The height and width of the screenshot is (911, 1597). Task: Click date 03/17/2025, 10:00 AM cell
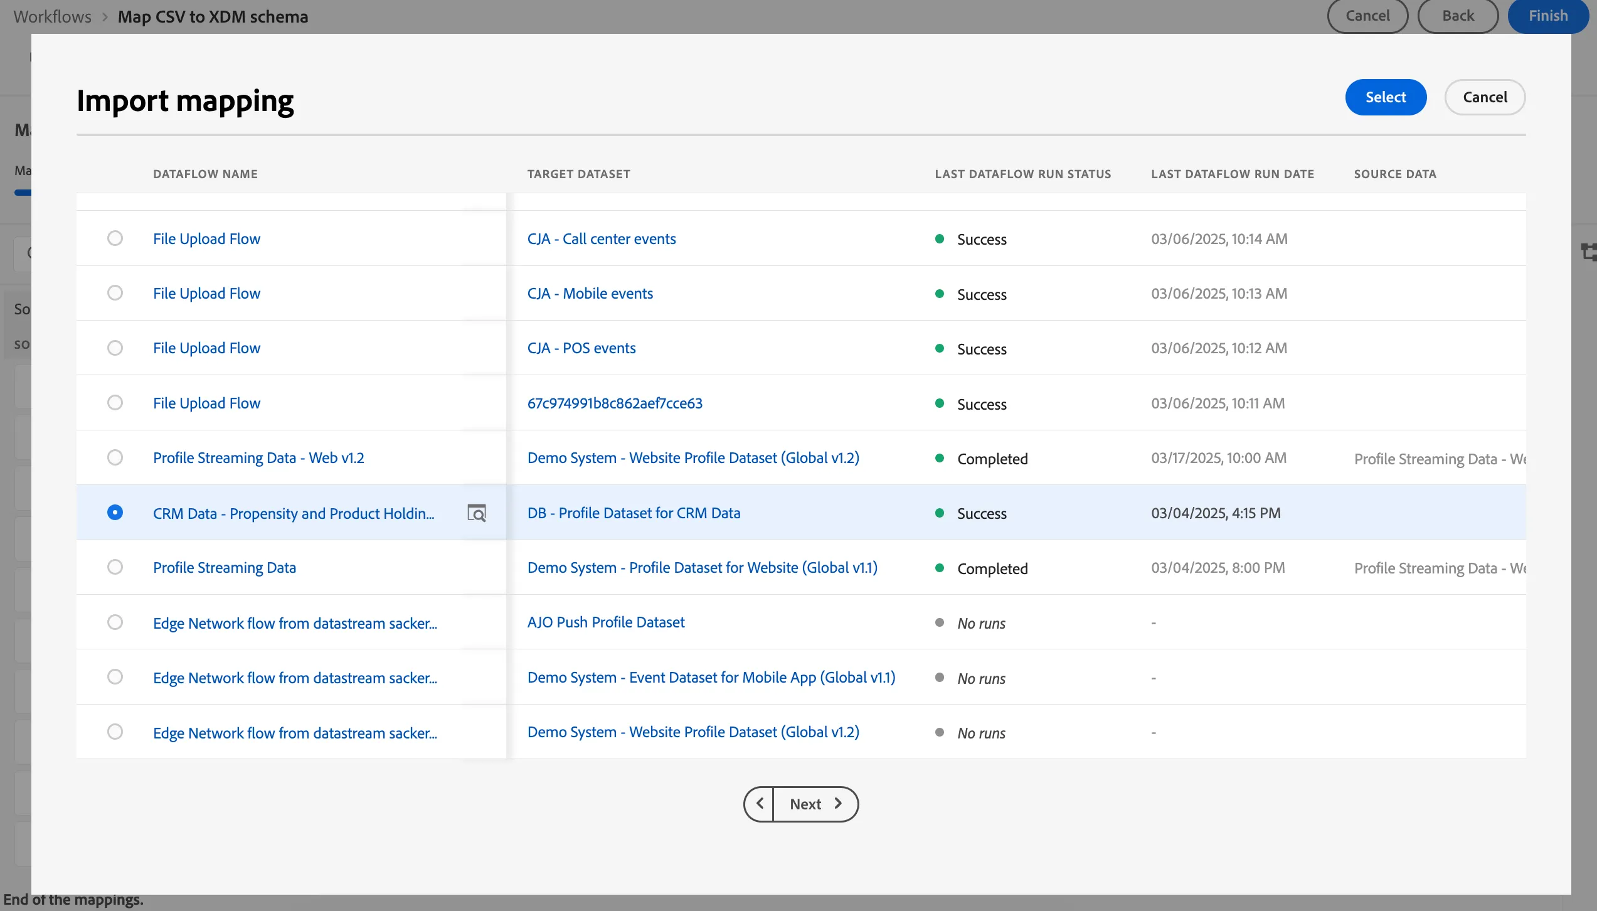coord(1218,458)
